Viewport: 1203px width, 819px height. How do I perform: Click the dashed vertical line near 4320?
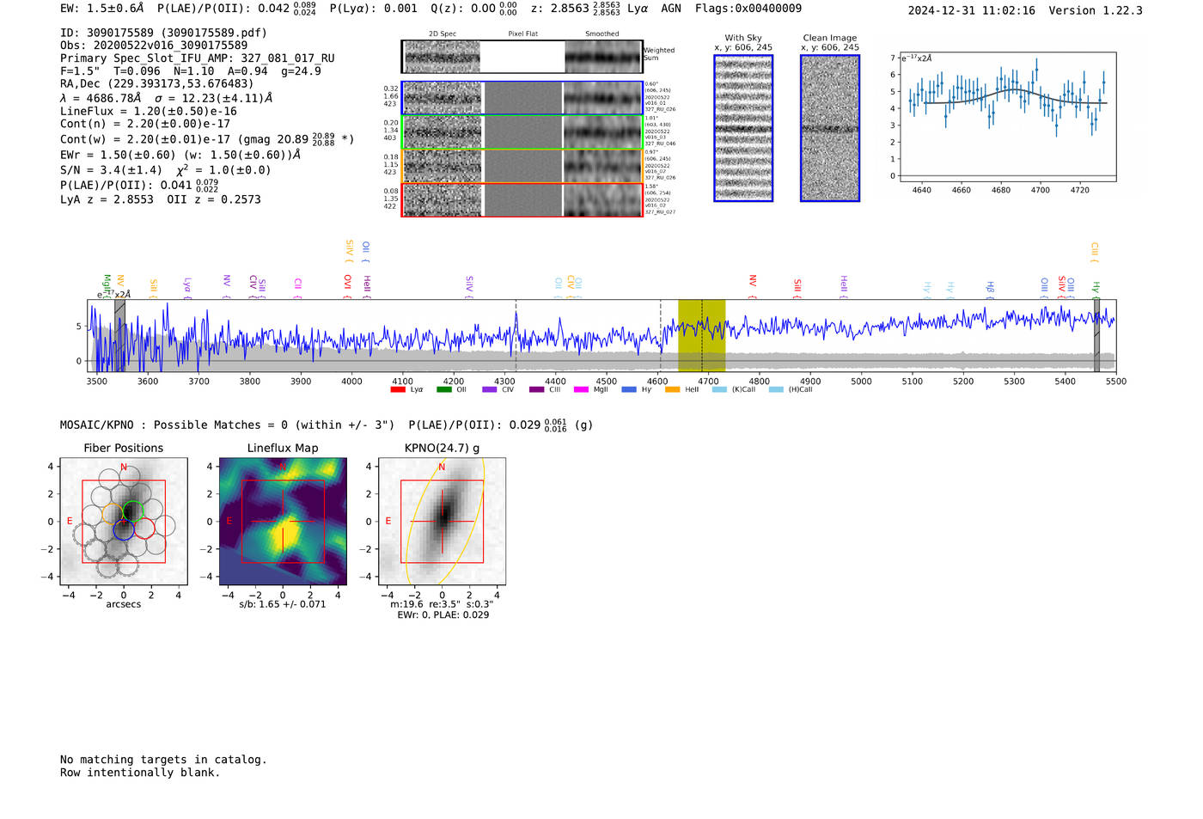pyautogui.click(x=516, y=336)
